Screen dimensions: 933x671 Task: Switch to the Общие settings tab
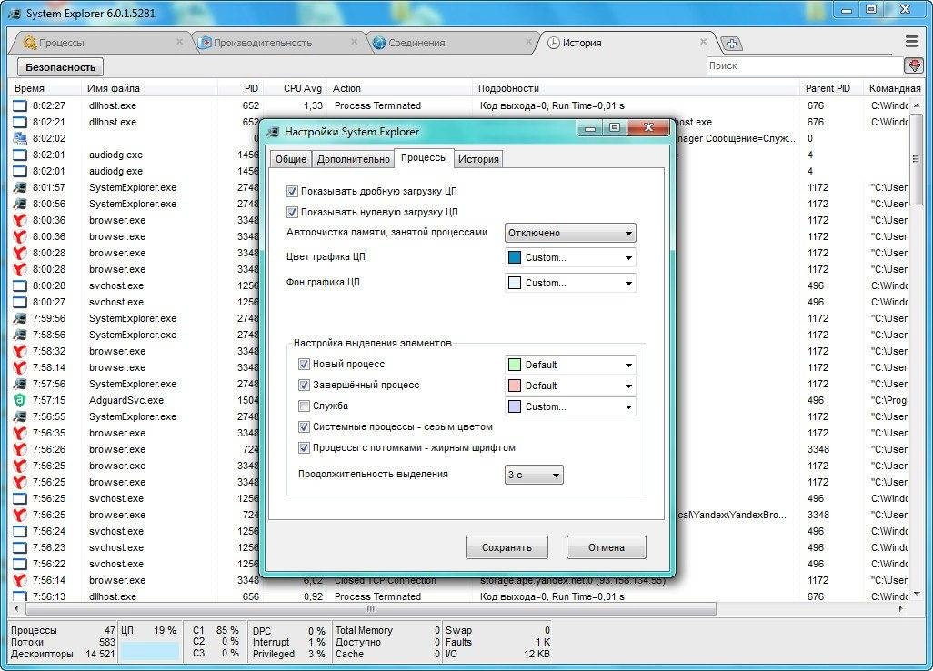click(x=290, y=159)
